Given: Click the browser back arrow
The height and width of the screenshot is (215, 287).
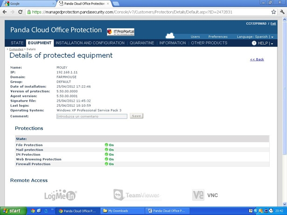Looking at the screenshot, I should click(5, 12).
